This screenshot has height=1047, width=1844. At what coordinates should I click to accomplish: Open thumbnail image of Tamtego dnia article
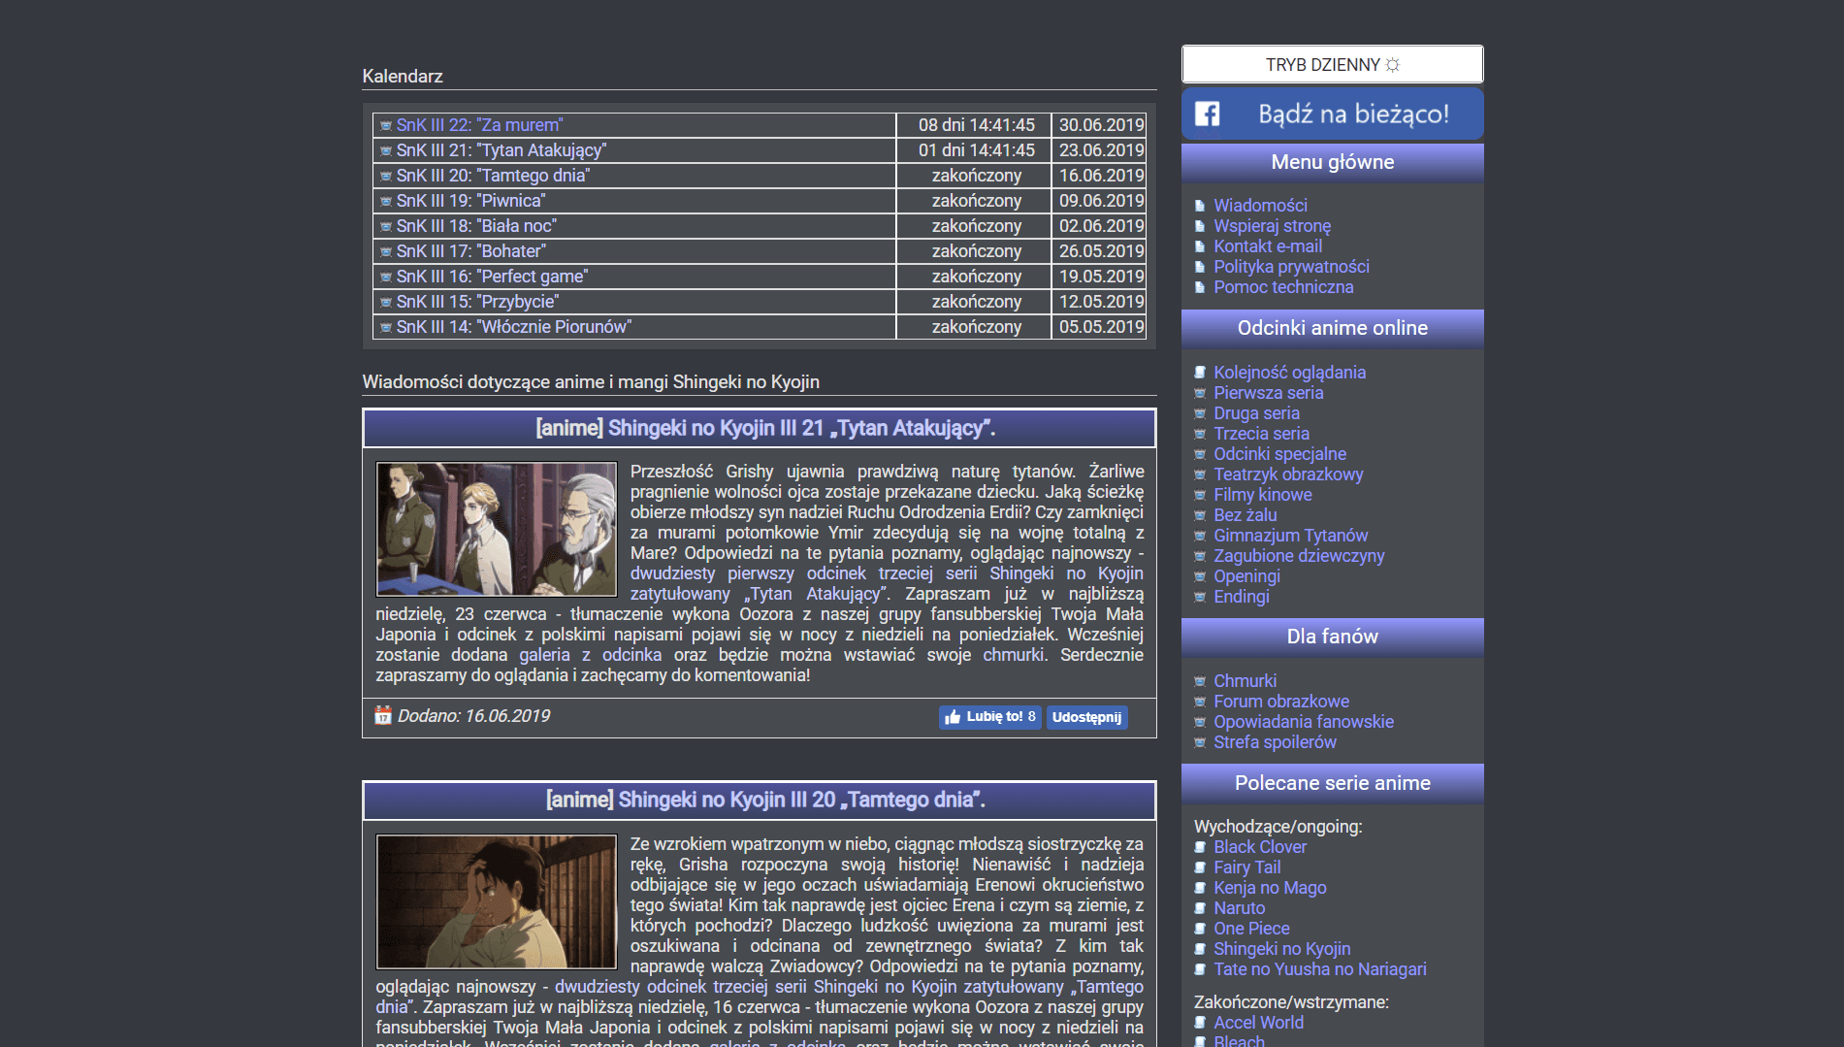(x=497, y=901)
